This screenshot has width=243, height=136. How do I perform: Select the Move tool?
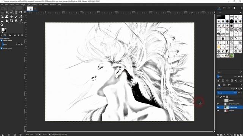2,12
